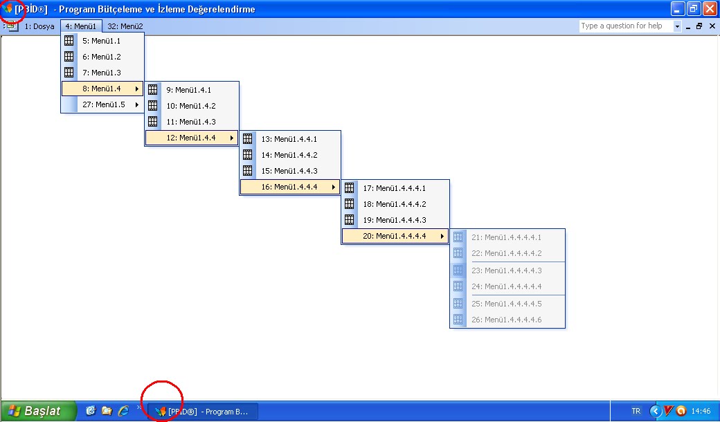This screenshot has width=720, height=422.
Task: Minimize the inner document window
Action: pyautogui.click(x=688, y=26)
